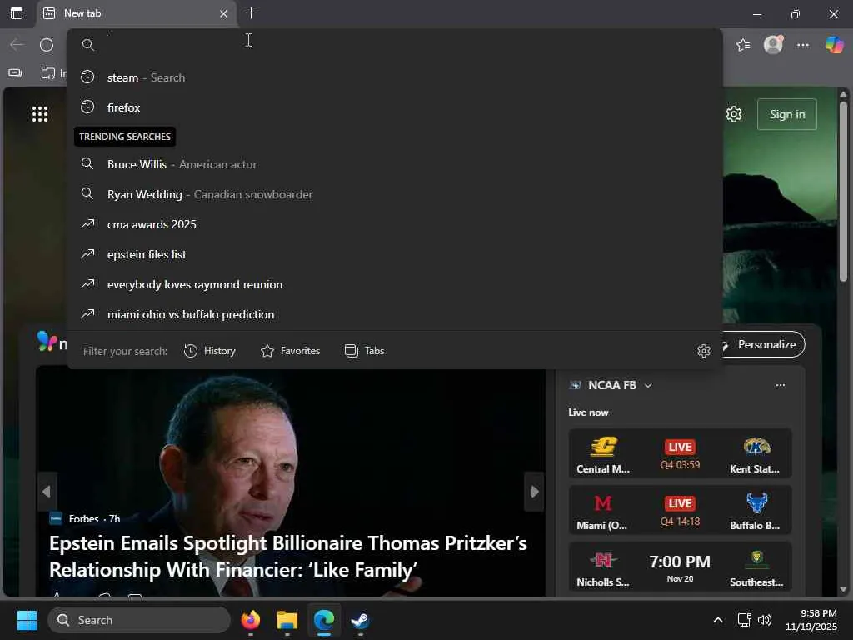Image resolution: width=853 pixels, height=640 pixels.
Task: Click the import favorites folder icon
Action: point(48,73)
